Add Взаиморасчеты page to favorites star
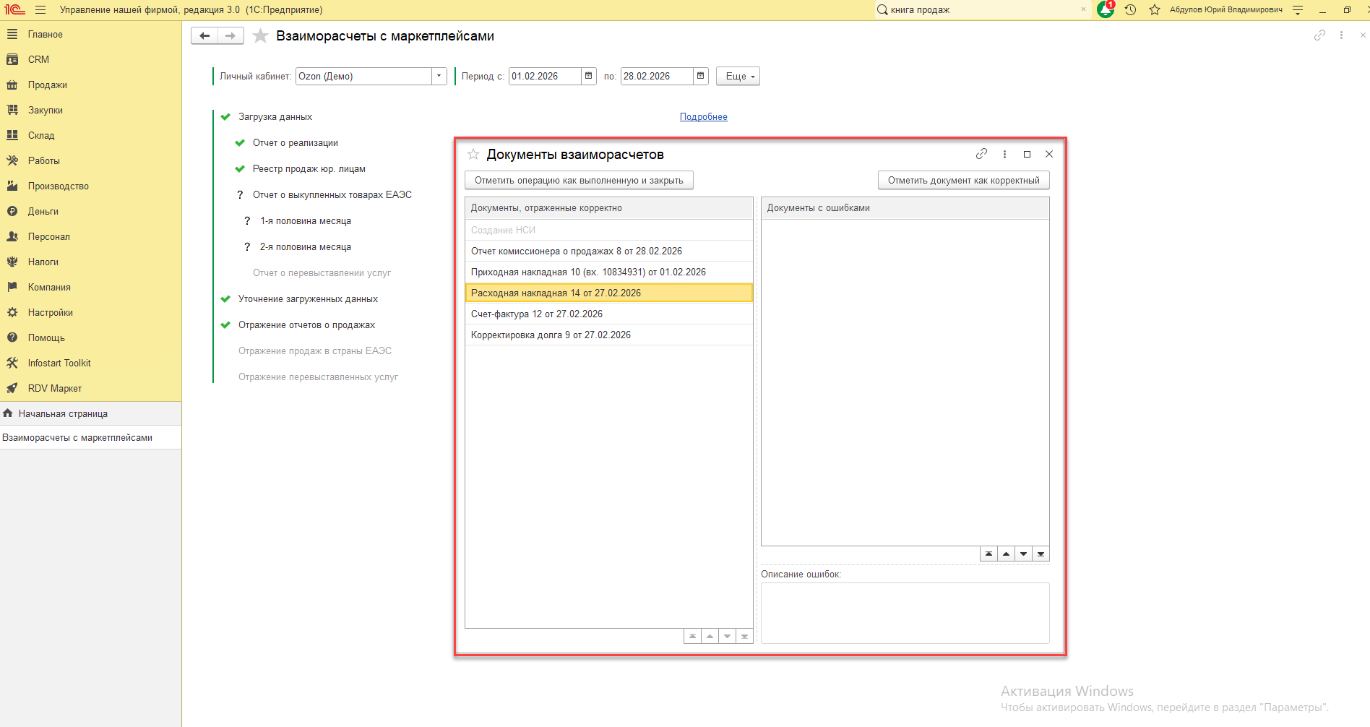1370x727 pixels. point(261,36)
